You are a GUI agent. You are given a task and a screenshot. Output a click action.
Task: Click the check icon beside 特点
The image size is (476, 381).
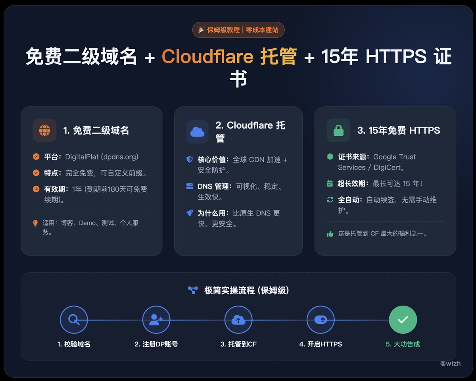(36, 173)
